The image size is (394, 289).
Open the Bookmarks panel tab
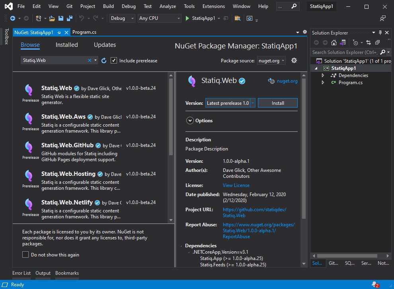[67, 273]
